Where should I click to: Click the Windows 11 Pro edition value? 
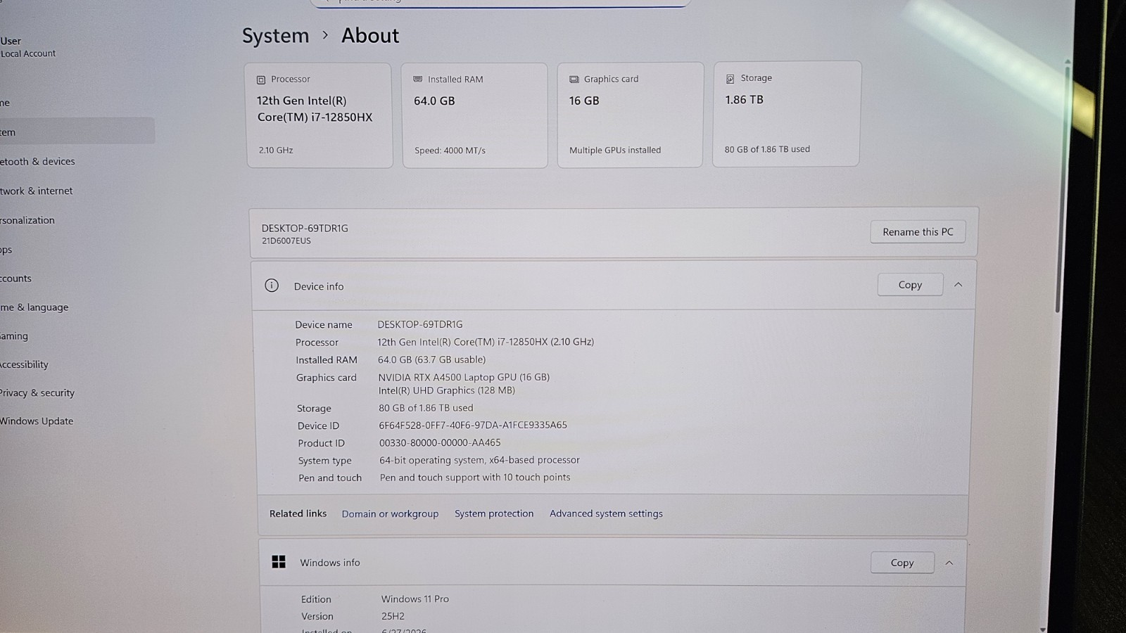(415, 599)
